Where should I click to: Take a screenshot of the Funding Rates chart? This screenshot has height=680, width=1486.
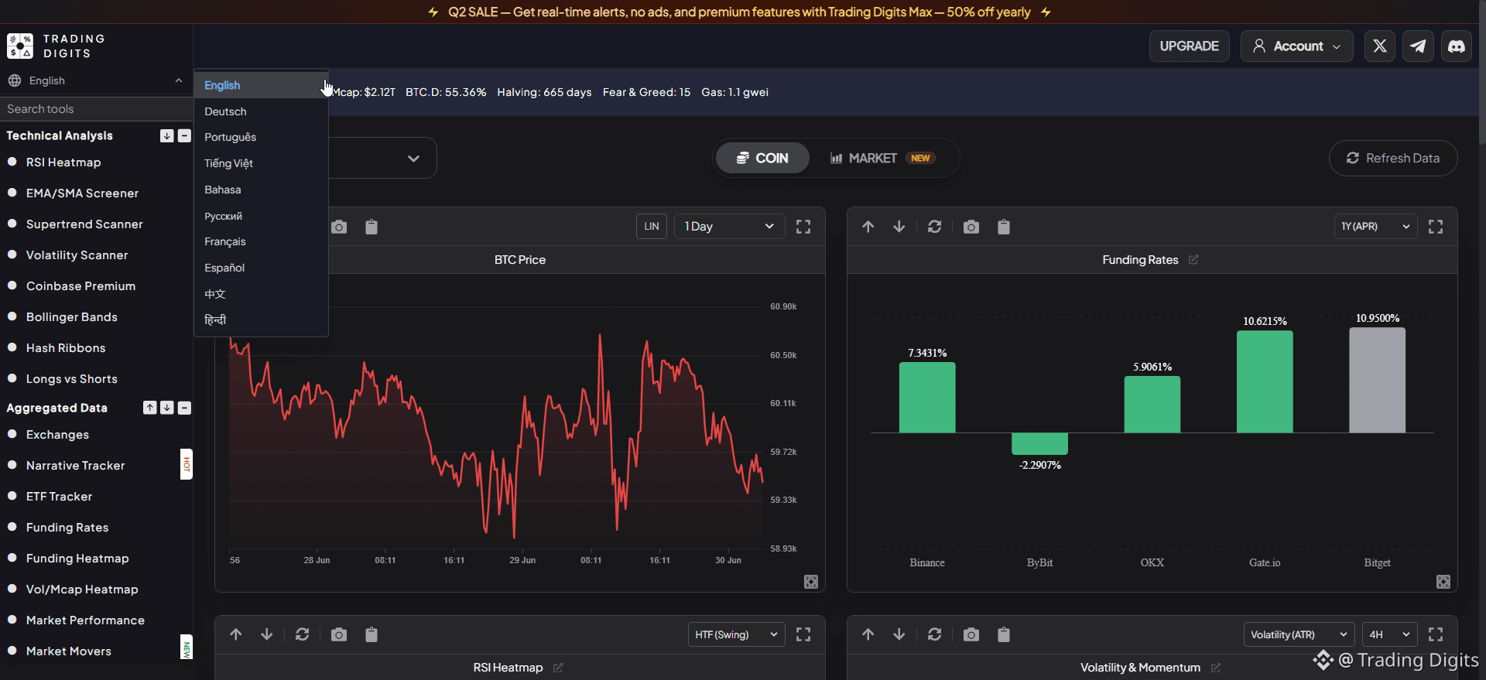pos(971,227)
